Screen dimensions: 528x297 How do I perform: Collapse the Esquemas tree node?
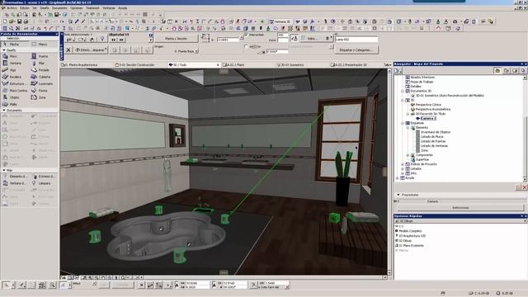coord(403,123)
